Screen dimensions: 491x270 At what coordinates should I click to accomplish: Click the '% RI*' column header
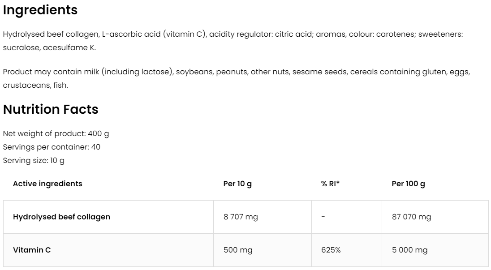coord(330,184)
